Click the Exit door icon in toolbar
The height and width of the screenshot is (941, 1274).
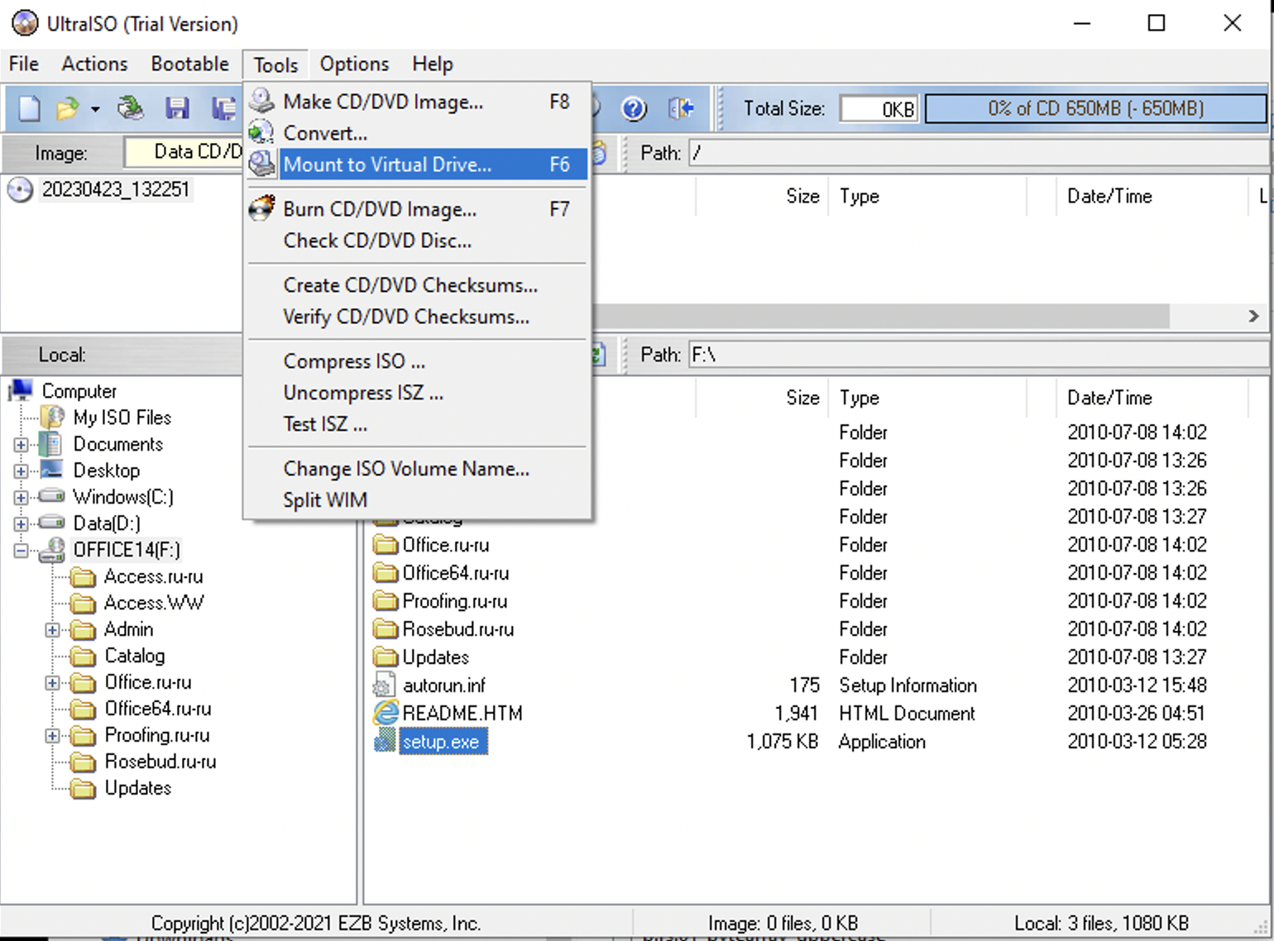pyautogui.click(x=681, y=108)
